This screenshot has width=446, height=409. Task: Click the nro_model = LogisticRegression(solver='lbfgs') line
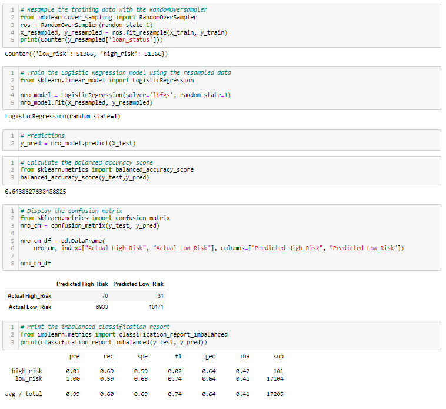coord(125,95)
